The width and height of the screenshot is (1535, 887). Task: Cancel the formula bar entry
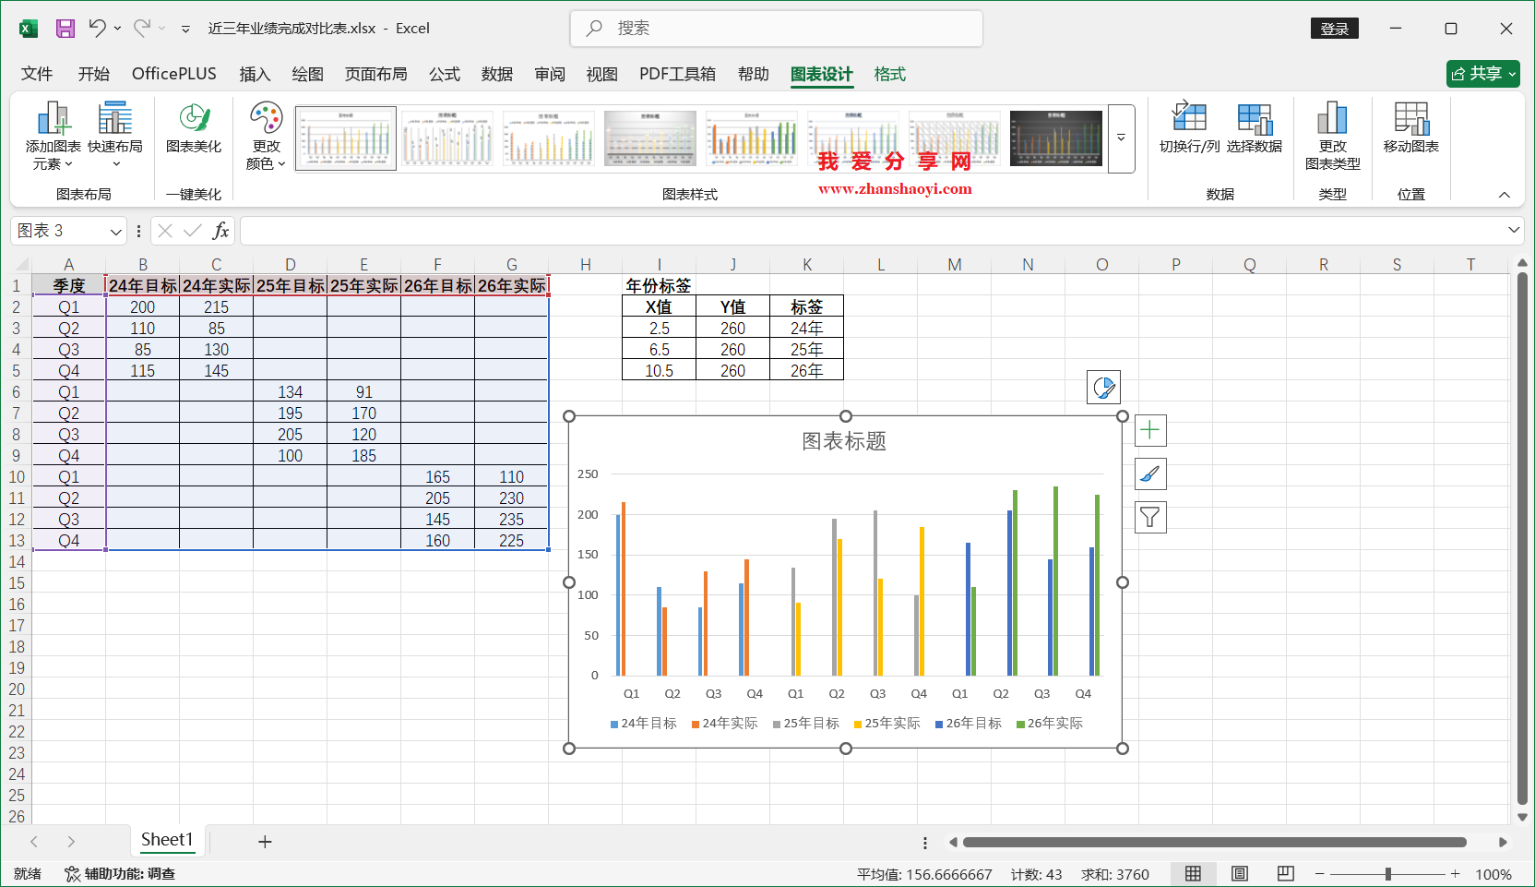(x=165, y=231)
